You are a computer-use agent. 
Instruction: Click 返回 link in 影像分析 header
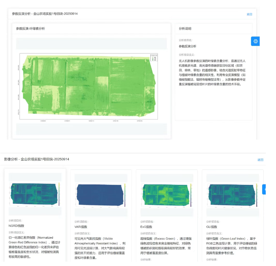coord(260,160)
